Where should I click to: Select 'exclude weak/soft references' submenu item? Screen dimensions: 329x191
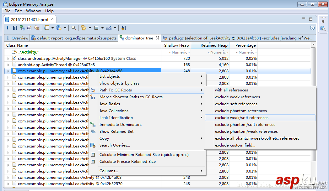pos(241,118)
